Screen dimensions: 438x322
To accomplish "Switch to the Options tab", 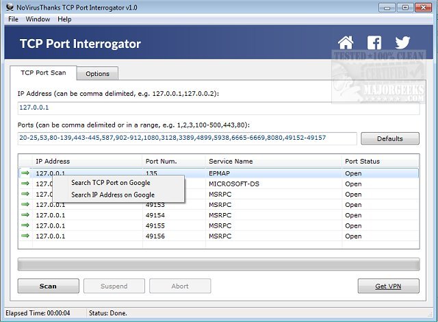I will click(x=97, y=73).
